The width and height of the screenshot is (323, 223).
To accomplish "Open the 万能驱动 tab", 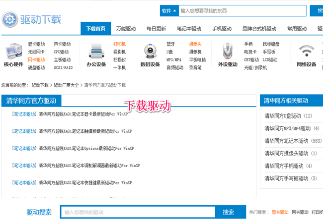I will coord(126,29).
